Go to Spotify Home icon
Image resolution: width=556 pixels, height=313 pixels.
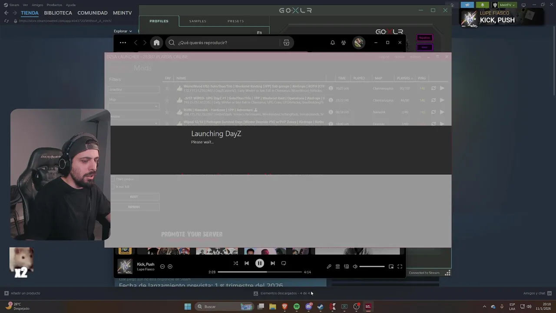pos(156,43)
